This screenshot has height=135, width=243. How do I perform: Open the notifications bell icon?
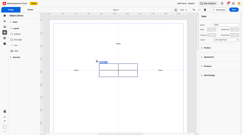coord(228,4)
